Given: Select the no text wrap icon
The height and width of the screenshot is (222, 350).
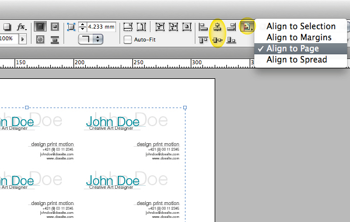Looking at the screenshot, I should click(x=40, y=27).
